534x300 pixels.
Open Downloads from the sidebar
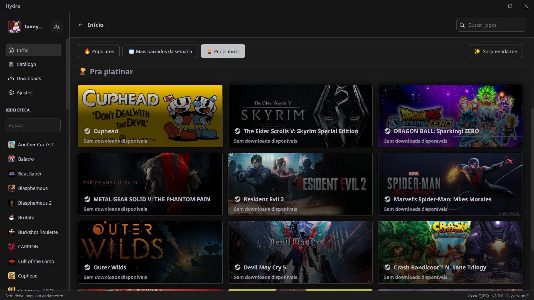(33, 78)
